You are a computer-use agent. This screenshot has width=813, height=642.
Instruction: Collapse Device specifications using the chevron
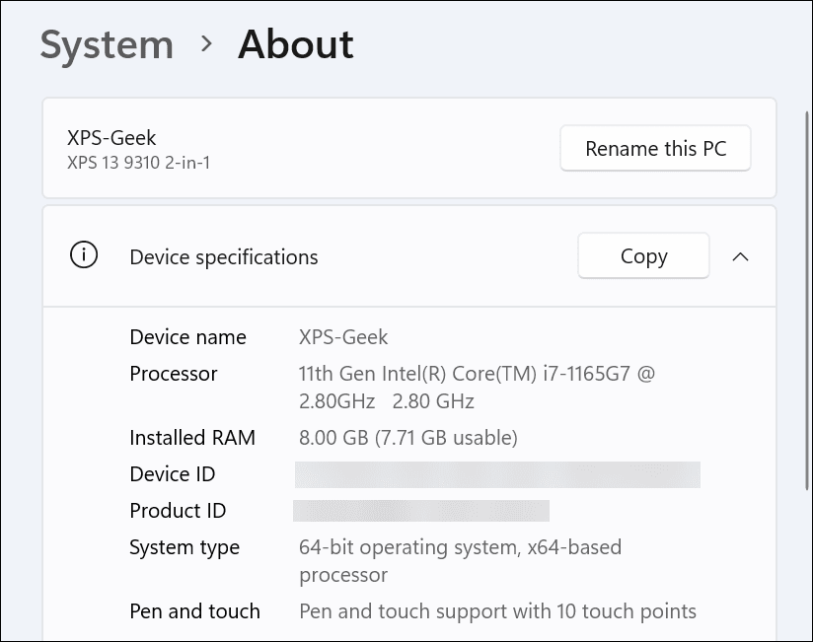[x=741, y=256]
